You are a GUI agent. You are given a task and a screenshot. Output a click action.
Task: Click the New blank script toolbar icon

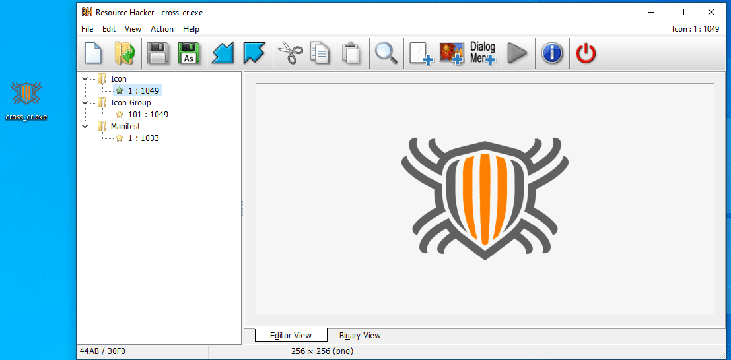pos(93,53)
